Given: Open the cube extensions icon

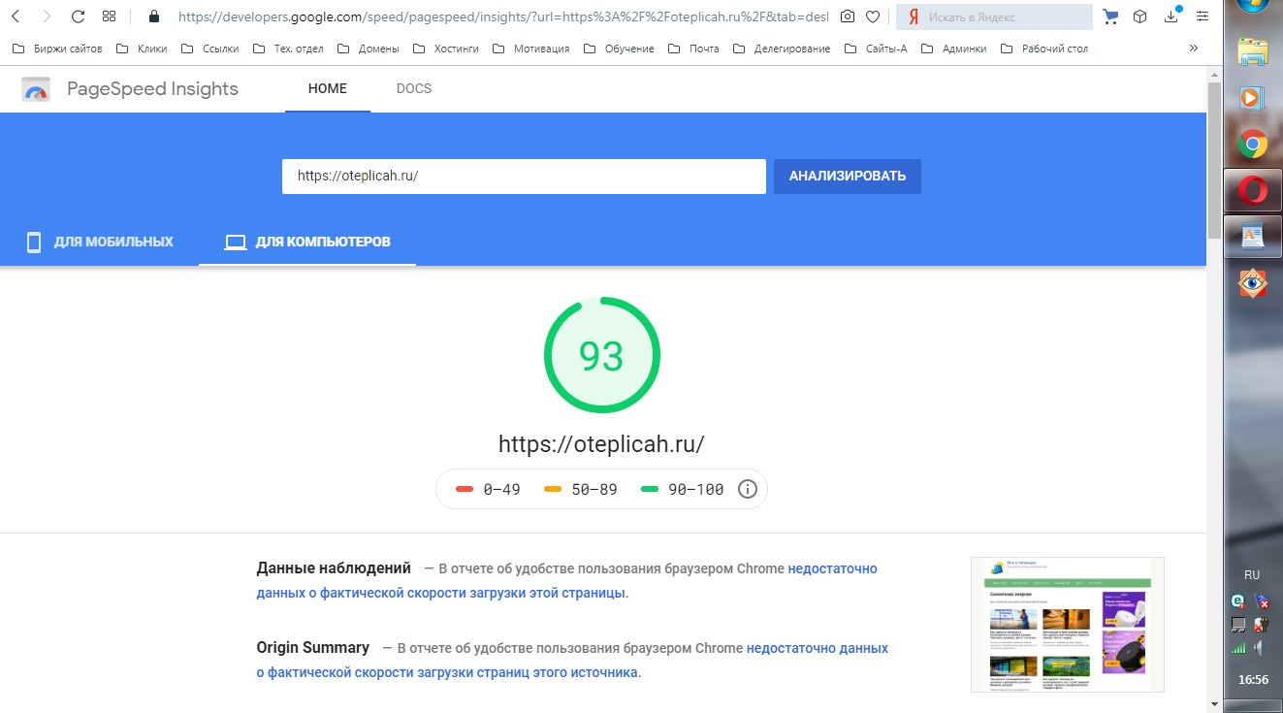Looking at the screenshot, I should pyautogui.click(x=1140, y=16).
